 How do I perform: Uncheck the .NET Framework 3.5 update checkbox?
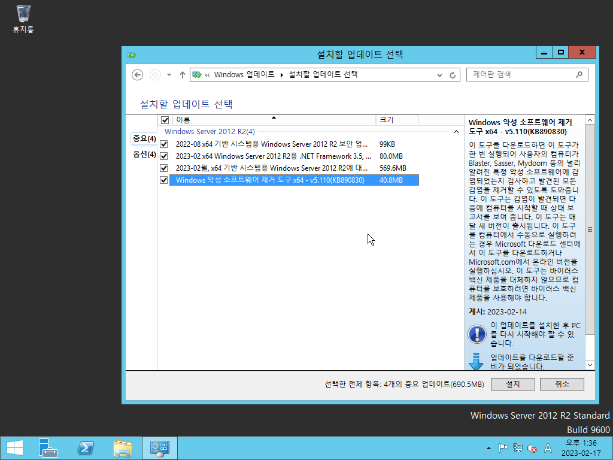pos(164,156)
